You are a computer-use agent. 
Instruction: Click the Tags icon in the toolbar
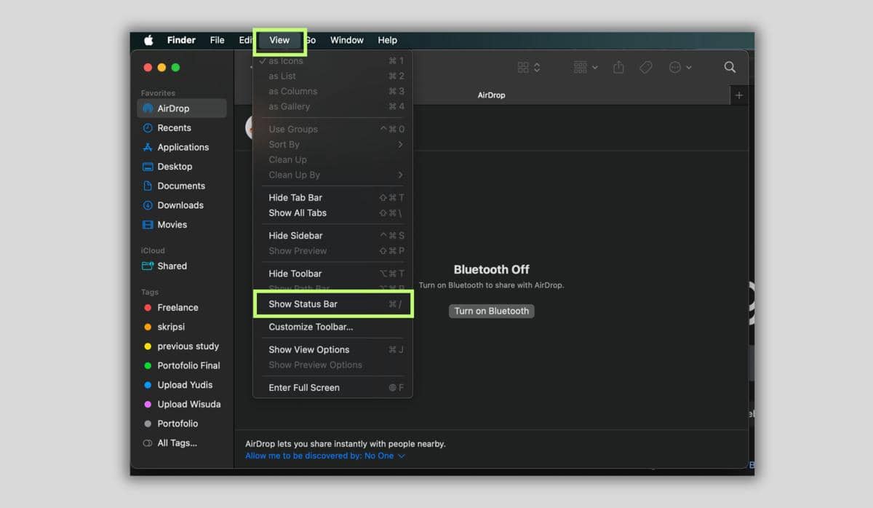point(645,67)
